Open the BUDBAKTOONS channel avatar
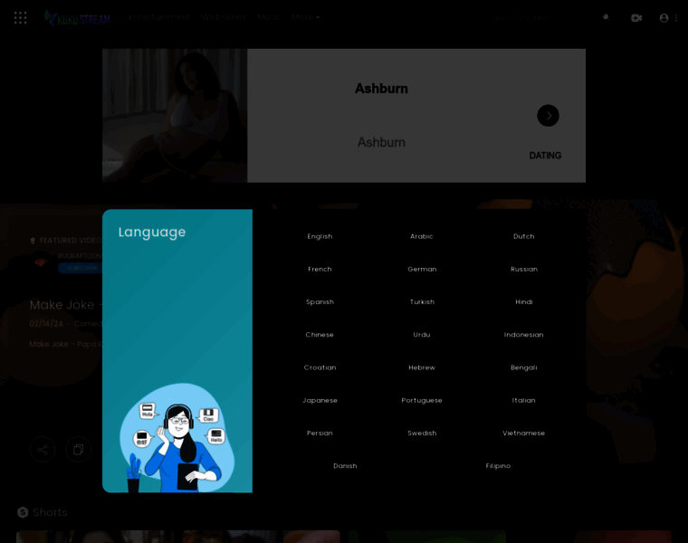 click(x=41, y=262)
